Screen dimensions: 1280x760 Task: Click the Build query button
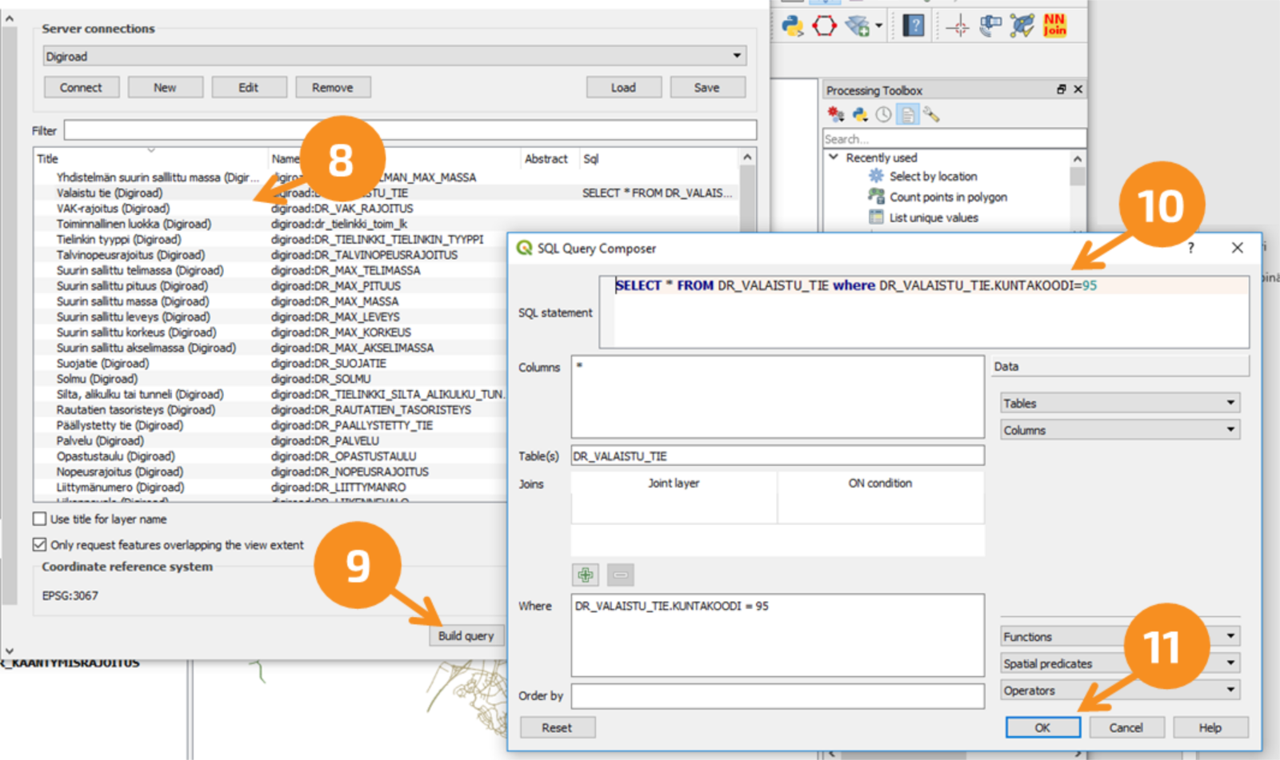pyautogui.click(x=466, y=635)
